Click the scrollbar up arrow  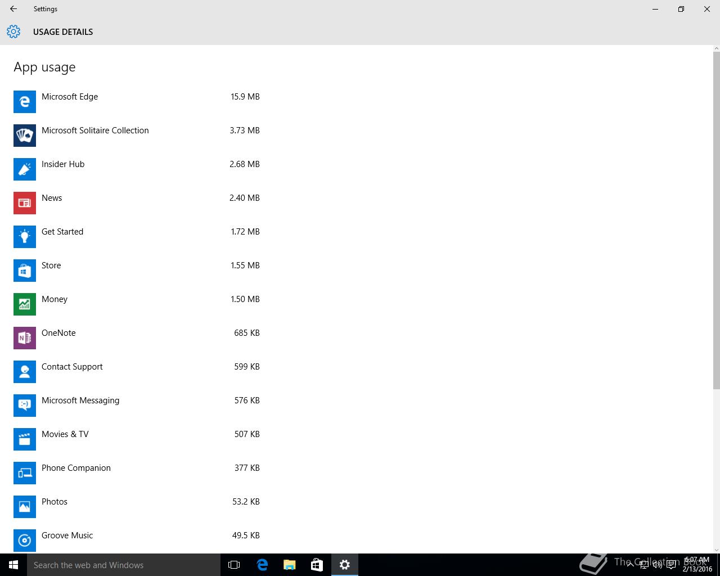716,48
